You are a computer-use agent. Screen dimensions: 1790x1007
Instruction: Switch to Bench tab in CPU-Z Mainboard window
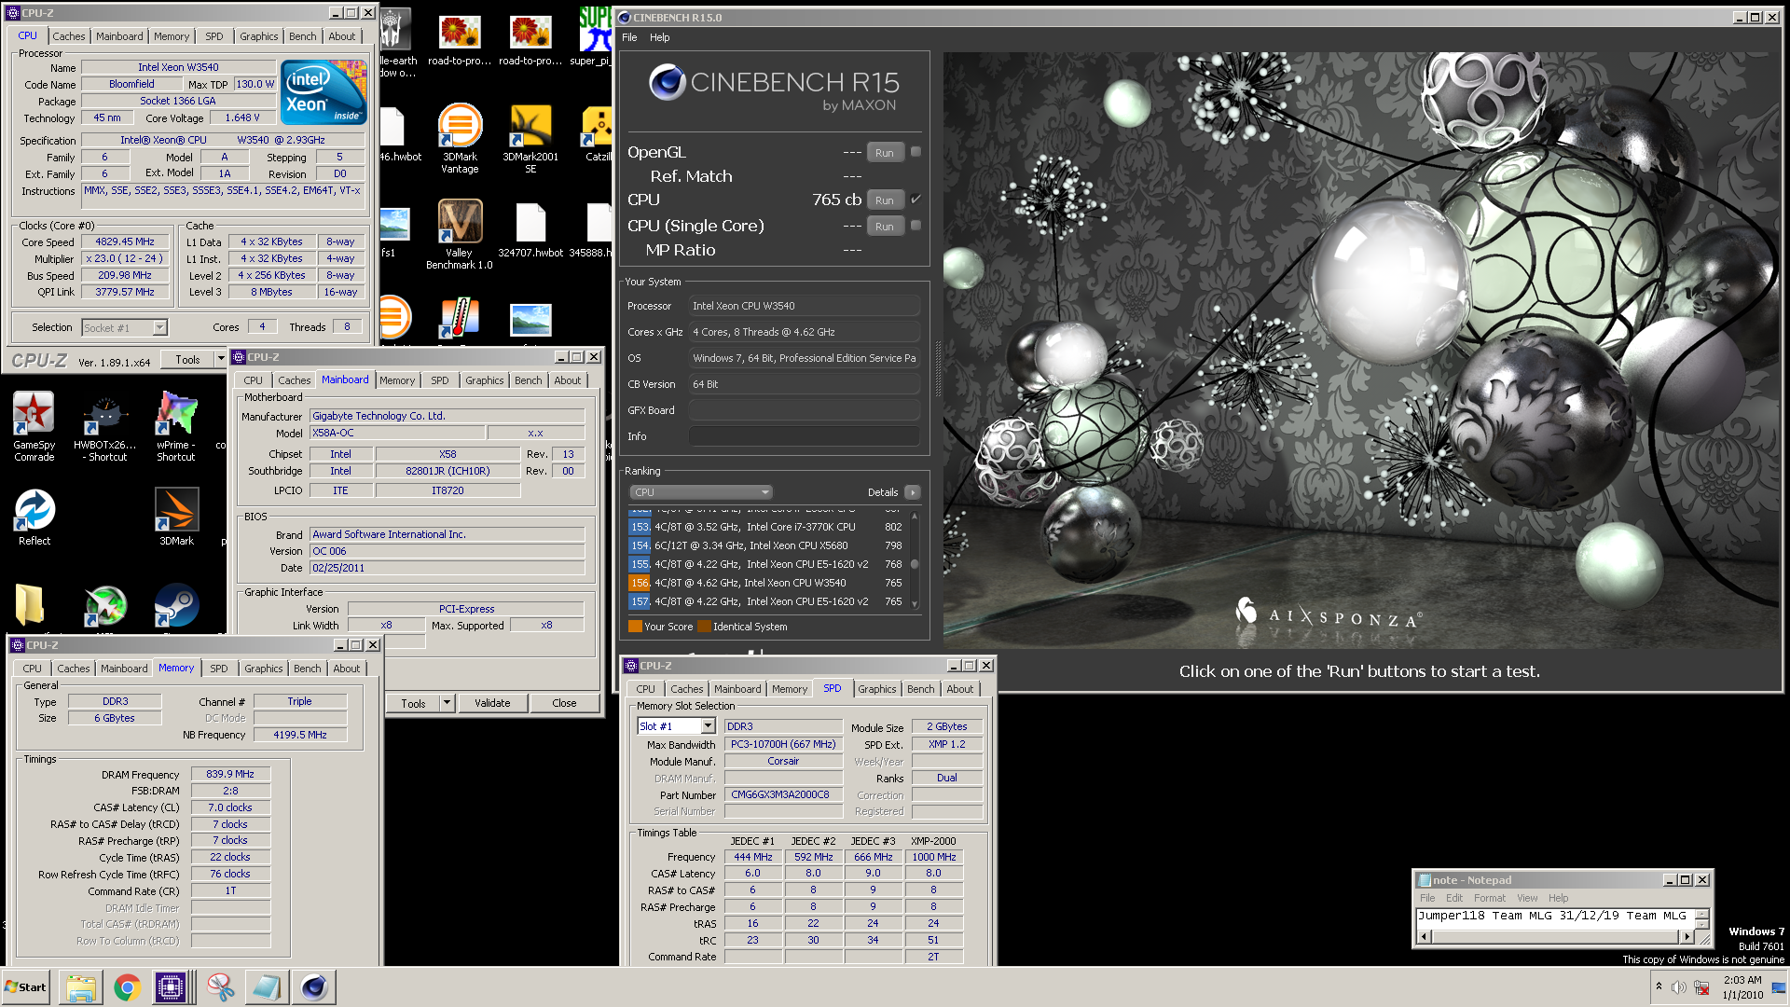pos(528,380)
